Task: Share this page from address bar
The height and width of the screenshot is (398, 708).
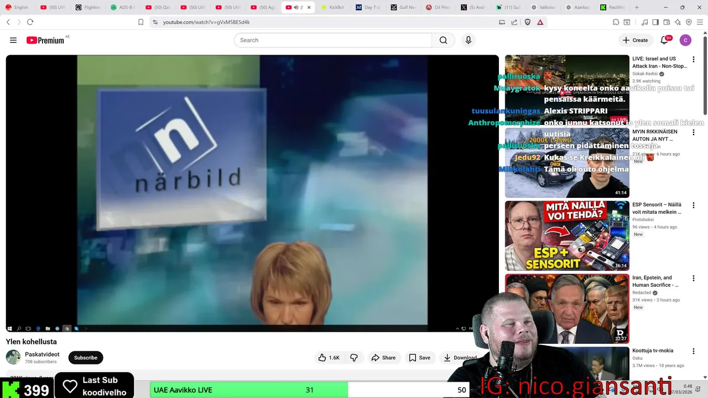Action: click(514, 22)
